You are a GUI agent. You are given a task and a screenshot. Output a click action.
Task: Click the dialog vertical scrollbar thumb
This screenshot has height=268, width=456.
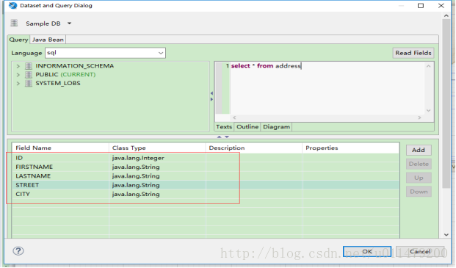coord(446,104)
